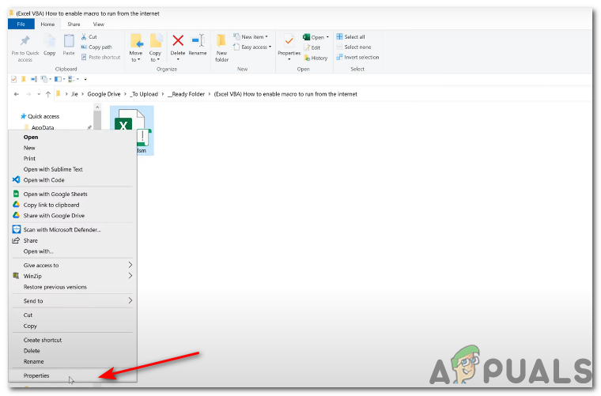Screen dimensions: 601x396
Task: Click the quick toolbar properties checkmark icon
Action: point(13,79)
